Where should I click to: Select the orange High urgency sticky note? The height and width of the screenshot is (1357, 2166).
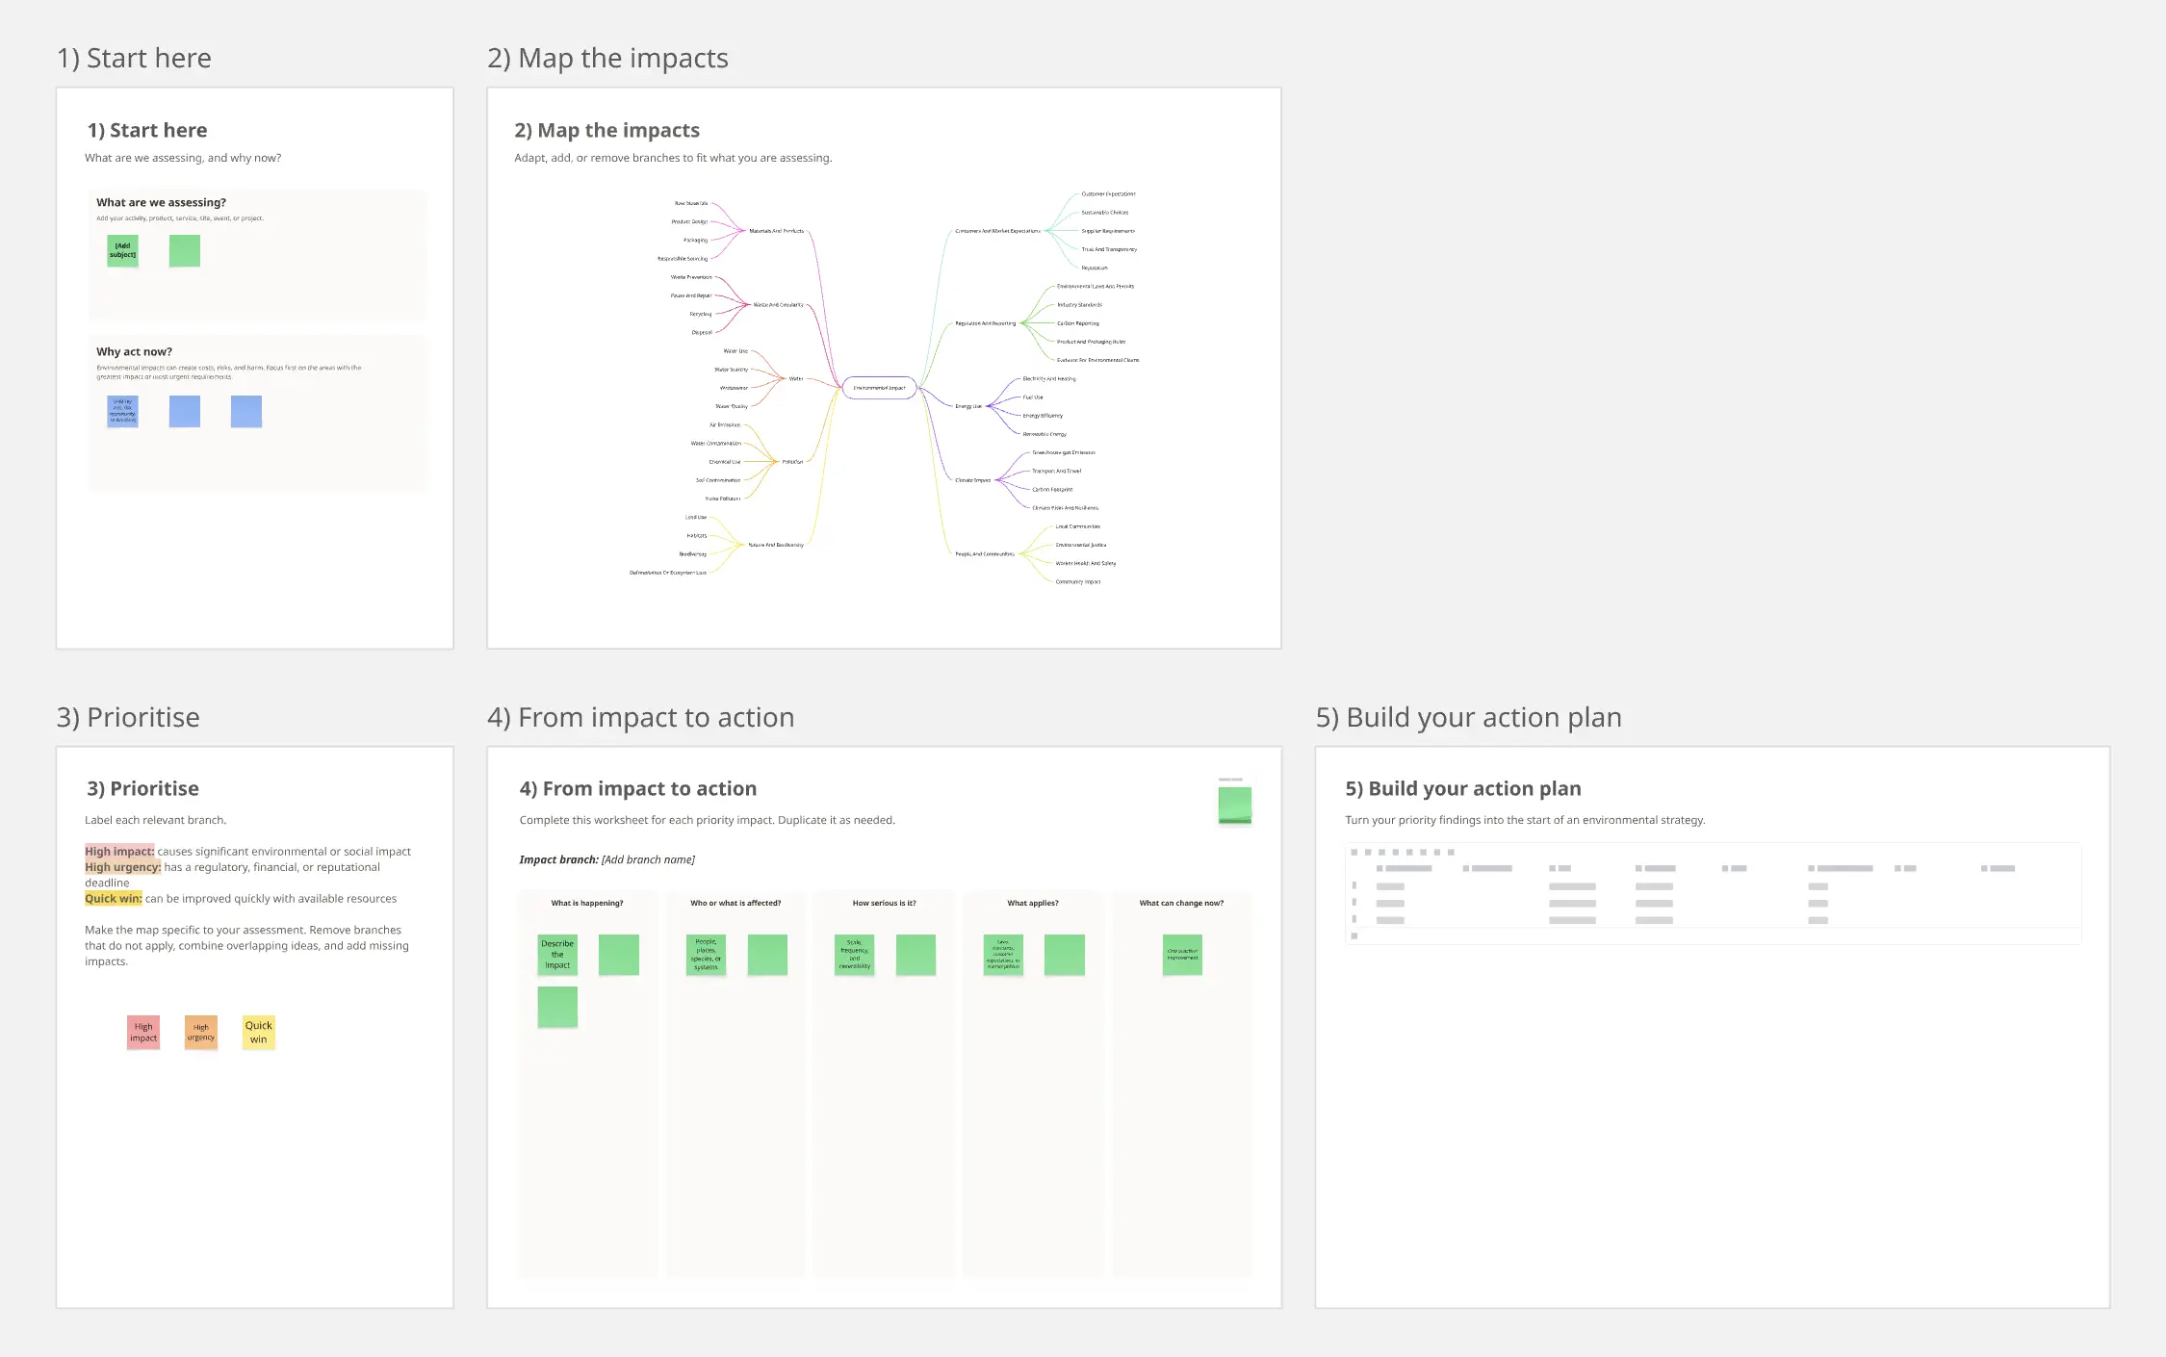[x=201, y=1032]
